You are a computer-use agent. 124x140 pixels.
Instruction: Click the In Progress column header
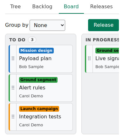pos(102,40)
